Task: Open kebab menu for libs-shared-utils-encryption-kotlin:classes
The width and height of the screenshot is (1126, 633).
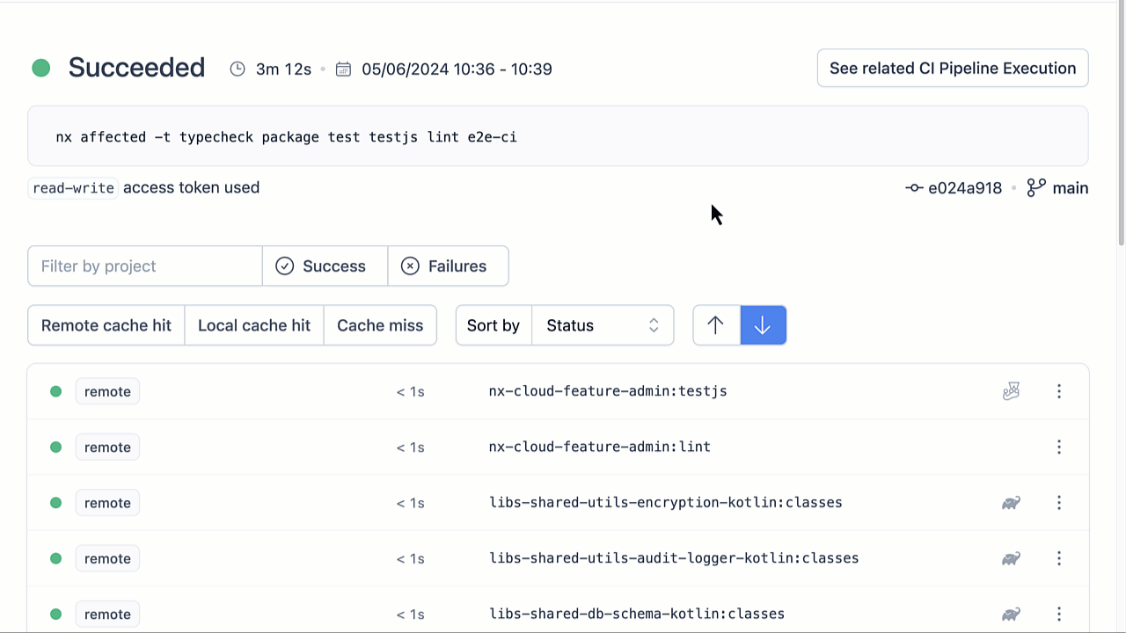Action: (x=1058, y=503)
